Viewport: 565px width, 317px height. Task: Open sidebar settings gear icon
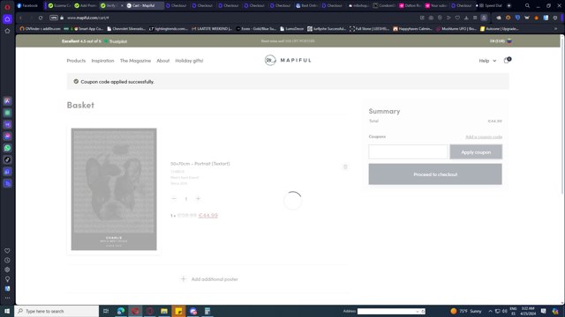(7, 269)
